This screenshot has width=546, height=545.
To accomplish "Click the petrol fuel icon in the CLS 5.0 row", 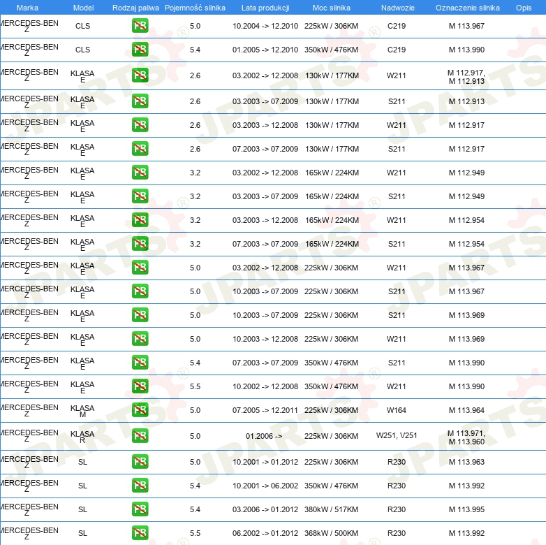I will click(140, 27).
